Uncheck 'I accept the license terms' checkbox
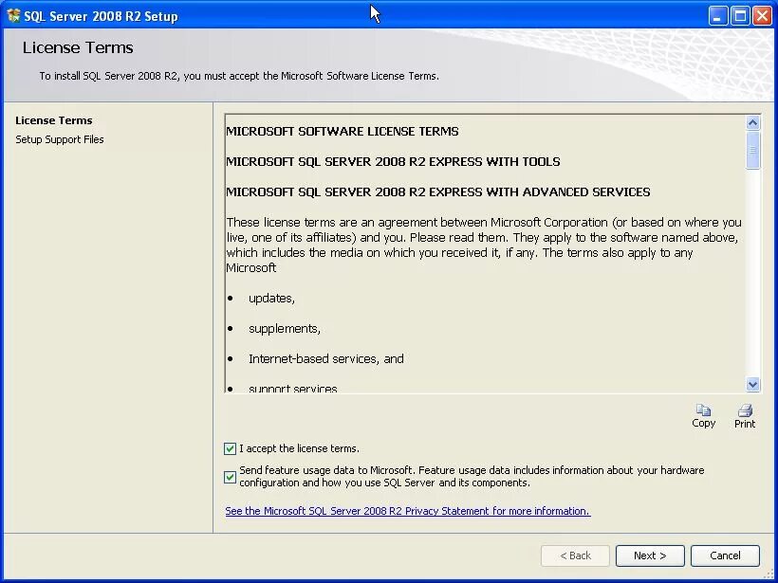778x583 pixels. (x=230, y=448)
